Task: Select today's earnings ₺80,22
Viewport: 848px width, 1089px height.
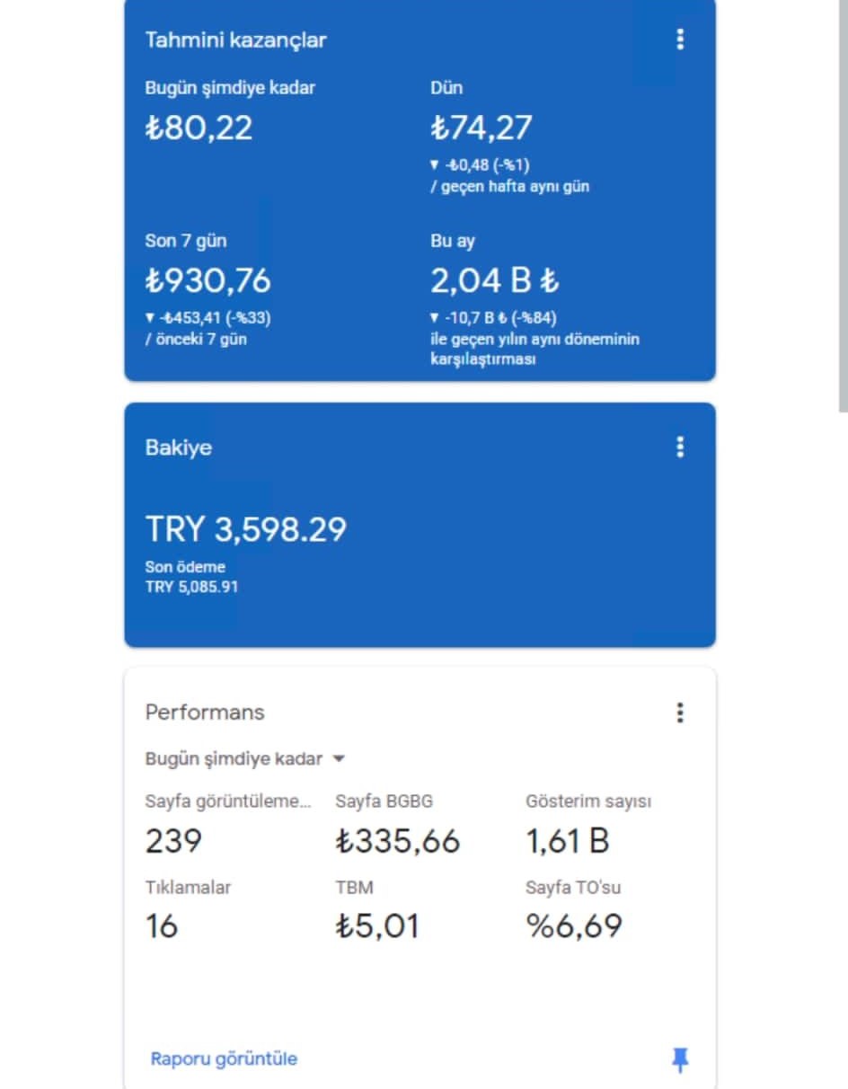Action: point(199,128)
